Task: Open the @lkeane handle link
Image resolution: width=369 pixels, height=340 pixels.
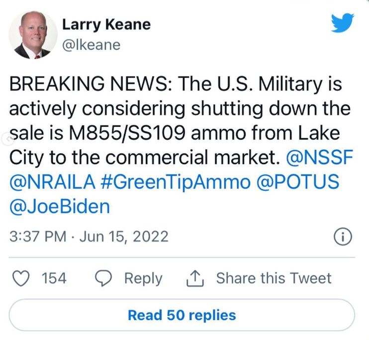Action: pyautogui.click(x=92, y=45)
